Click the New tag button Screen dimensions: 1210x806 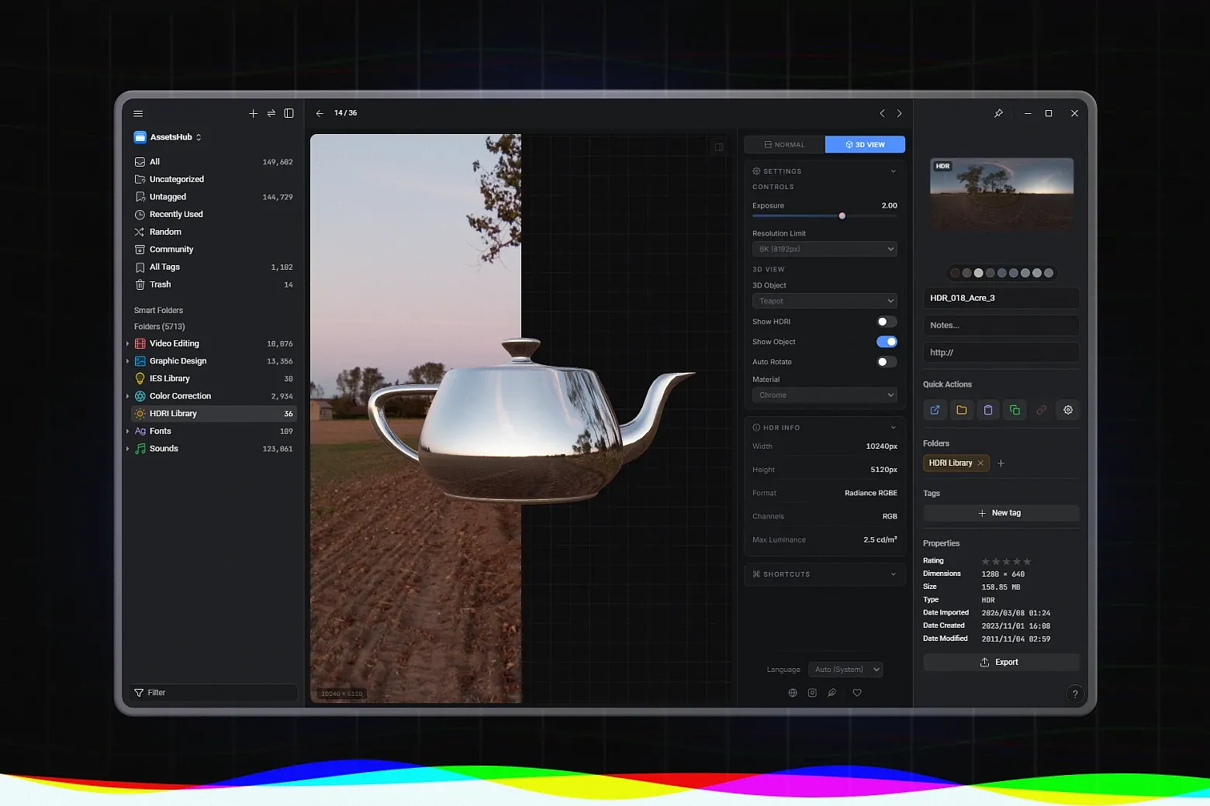[x=1001, y=512]
